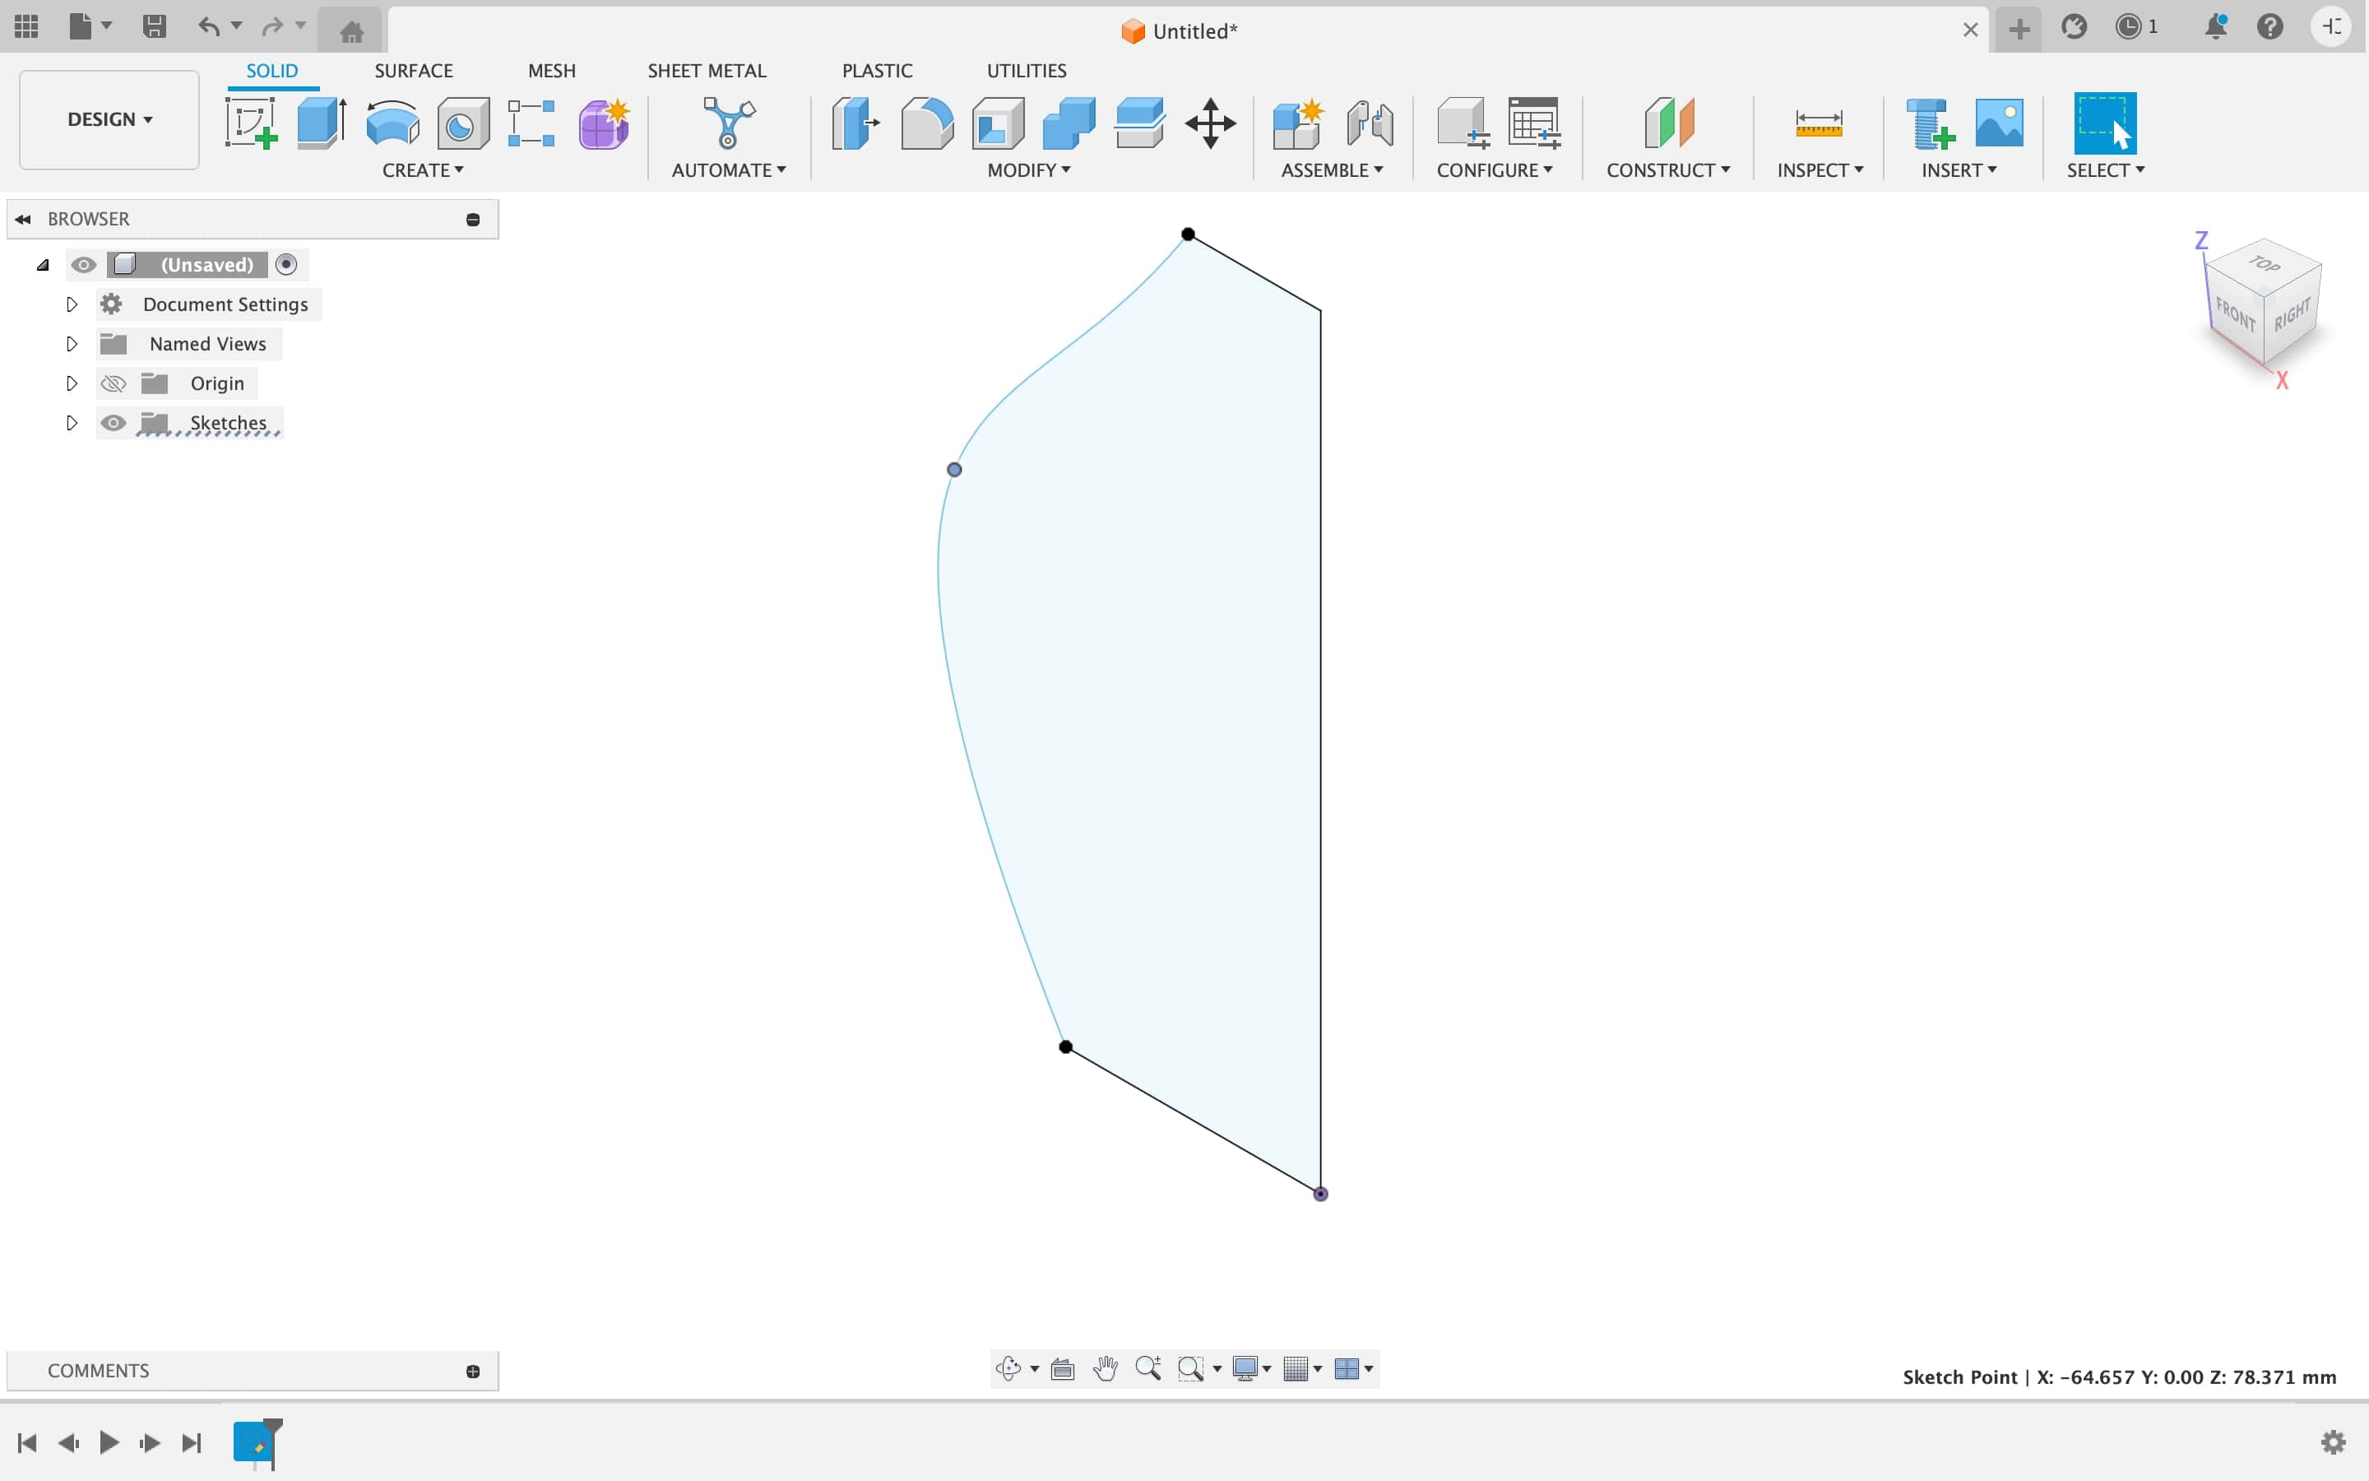
Task: Open the Data Panel grid icon
Action: [26, 26]
